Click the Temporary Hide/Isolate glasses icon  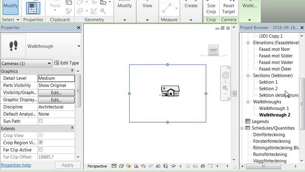coord(173,166)
